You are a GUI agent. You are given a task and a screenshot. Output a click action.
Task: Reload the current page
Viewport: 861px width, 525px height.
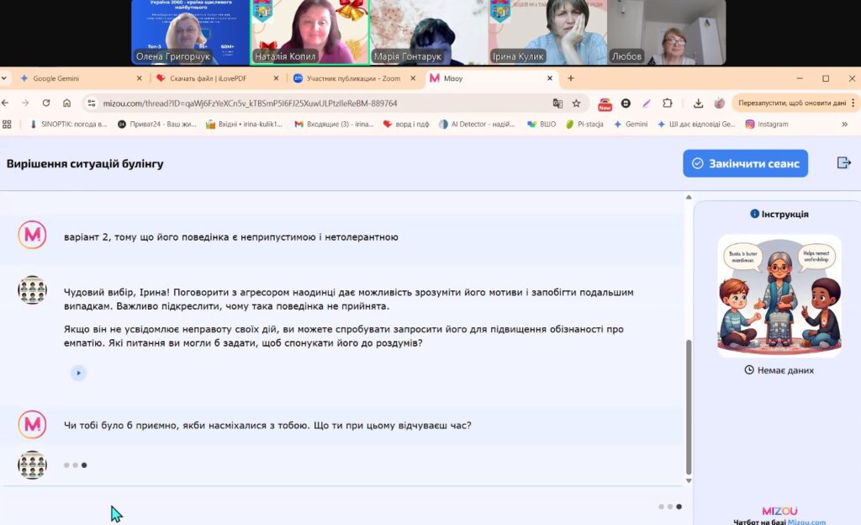pyautogui.click(x=46, y=103)
